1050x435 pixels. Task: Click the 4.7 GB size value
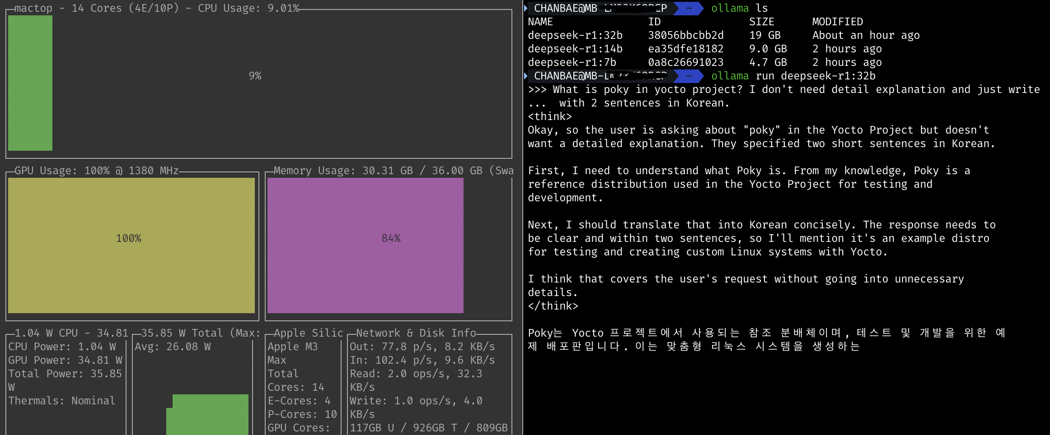click(x=768, y=62)
